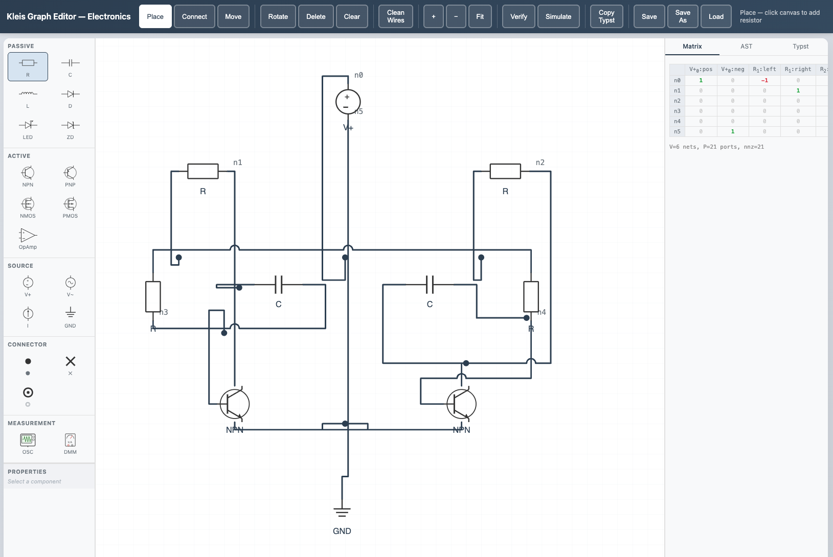Viewport: 833px width, 557px height.
Task: Activate Place mode in toolbar
Action: (x=155, y=16)
